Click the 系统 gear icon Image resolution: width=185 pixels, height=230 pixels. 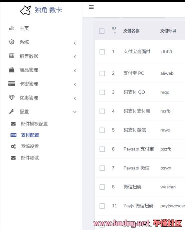click(x=12, y=42)
